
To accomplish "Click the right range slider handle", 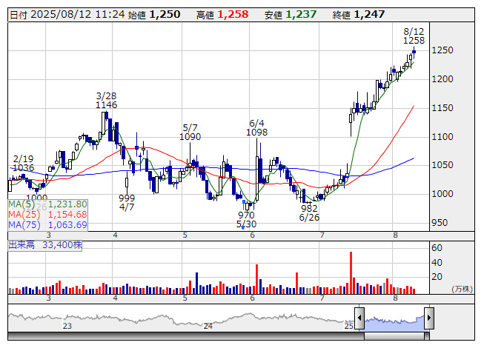I will coord(428,319).
